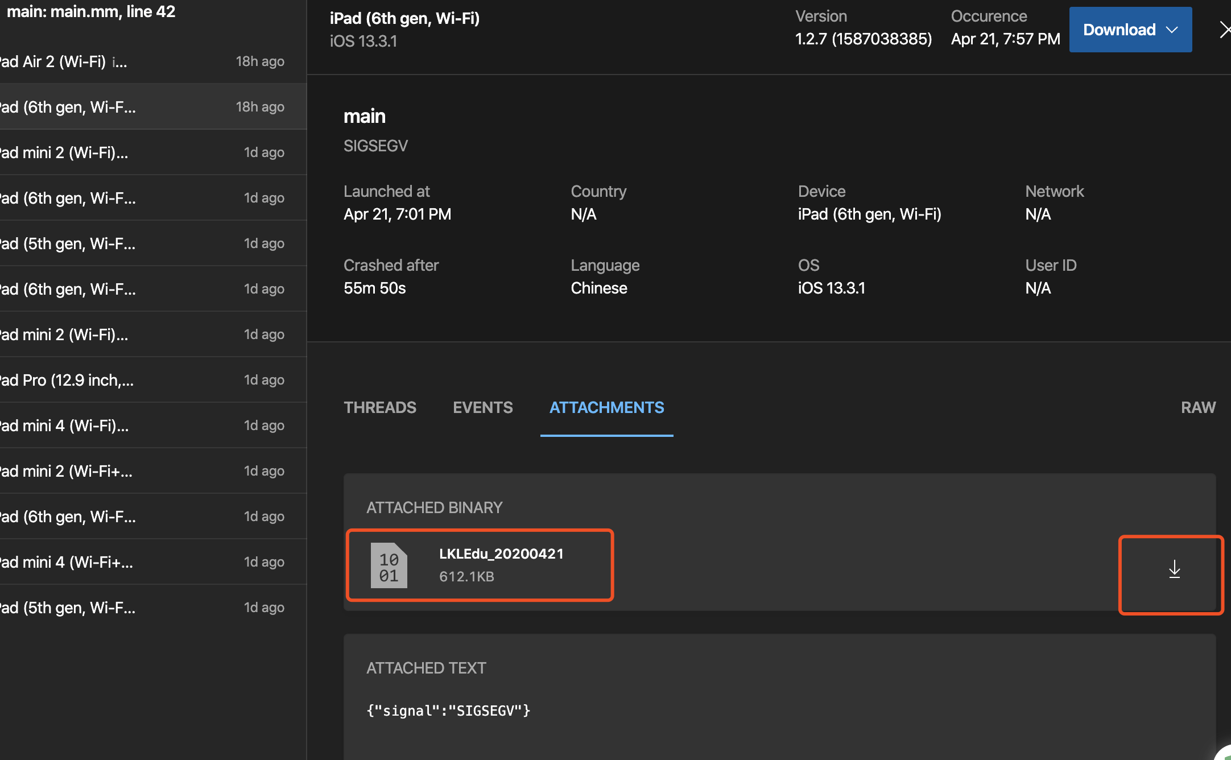
Task: Switch to the EVENTS tab
Action: (x=482, y=407)
